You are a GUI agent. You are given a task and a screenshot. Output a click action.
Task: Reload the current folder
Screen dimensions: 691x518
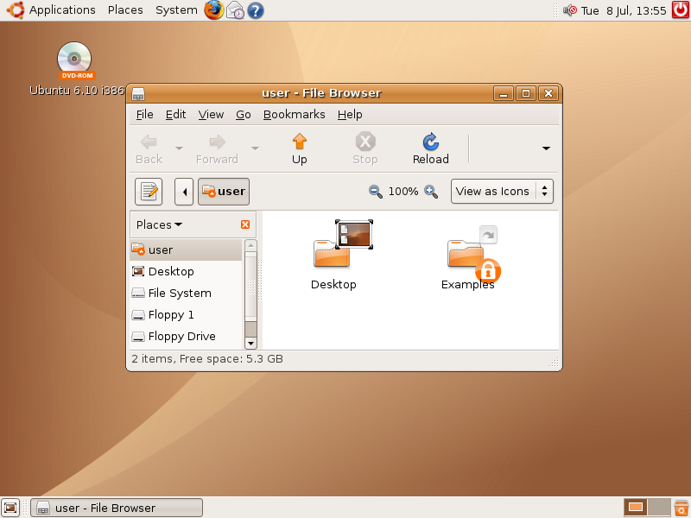429,147
